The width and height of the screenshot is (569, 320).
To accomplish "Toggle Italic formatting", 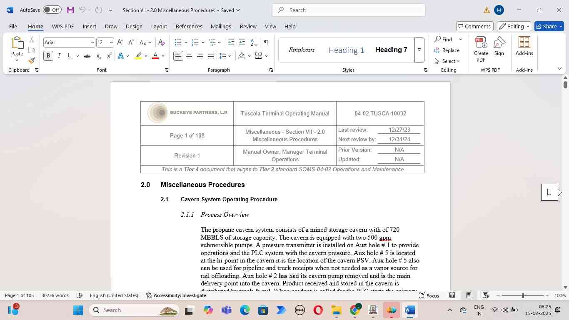I will tap(59, 56).
